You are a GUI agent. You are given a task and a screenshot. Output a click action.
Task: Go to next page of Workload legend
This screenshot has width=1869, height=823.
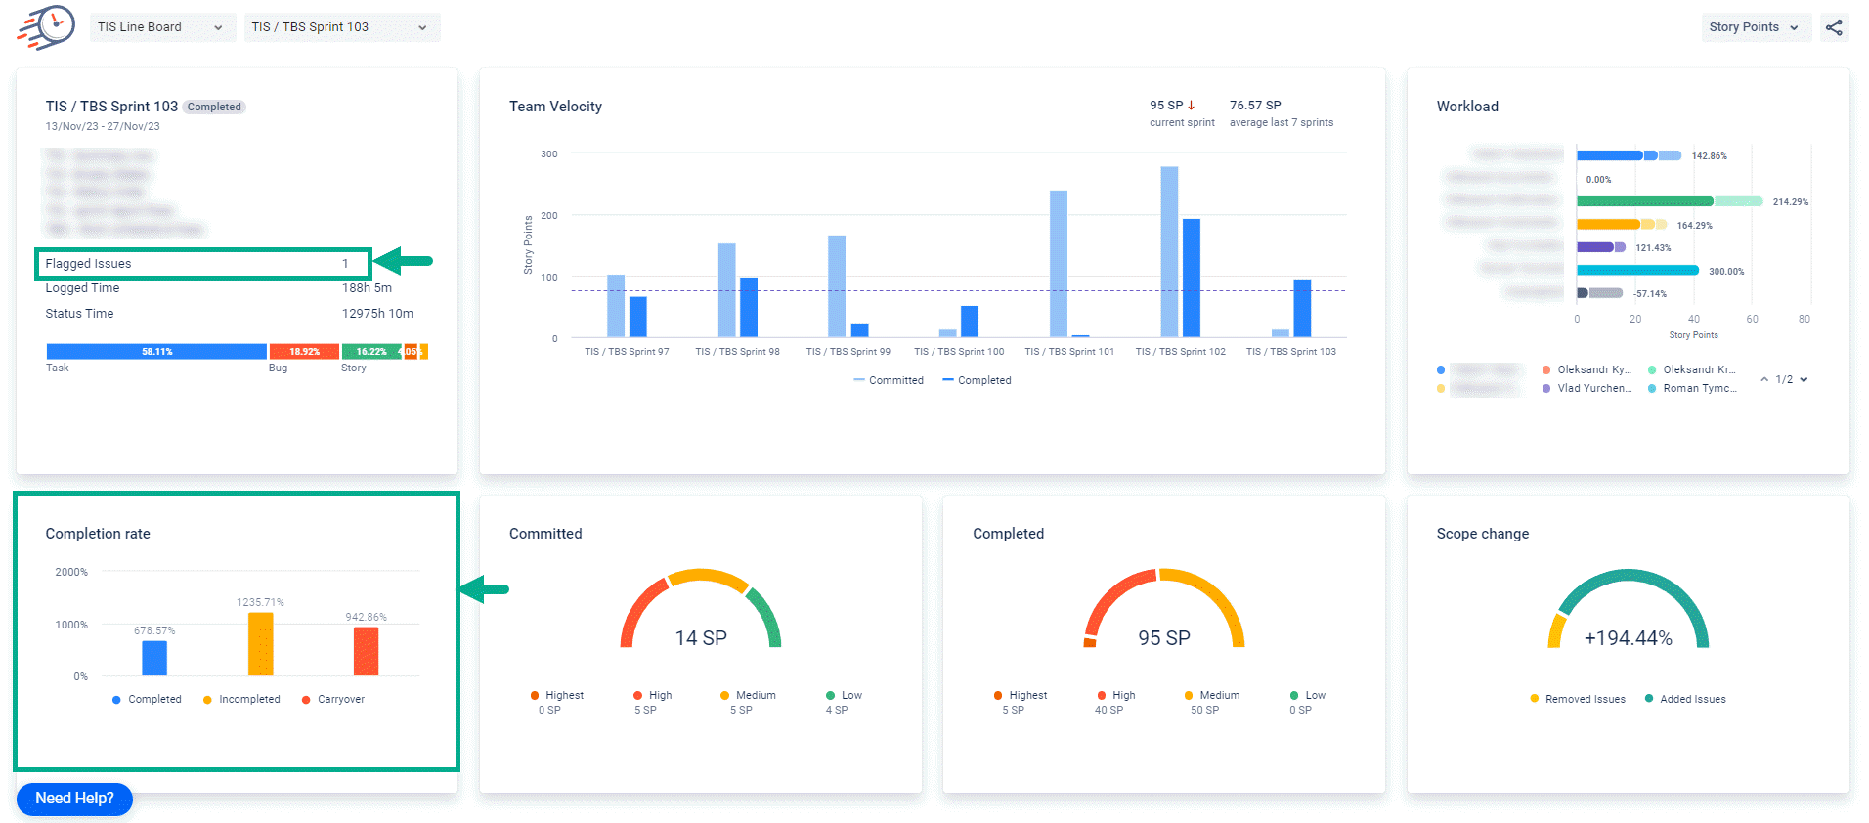coord(1804,379)
